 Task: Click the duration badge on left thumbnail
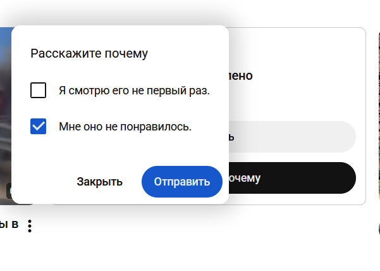pyautogui.click(x=8, y=191)
